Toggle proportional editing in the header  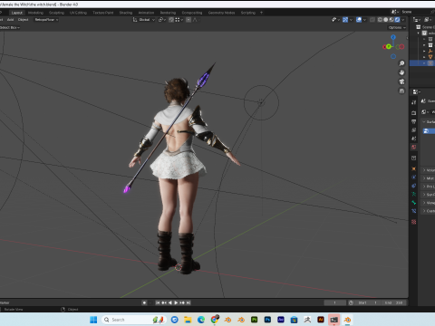(188, 20)
